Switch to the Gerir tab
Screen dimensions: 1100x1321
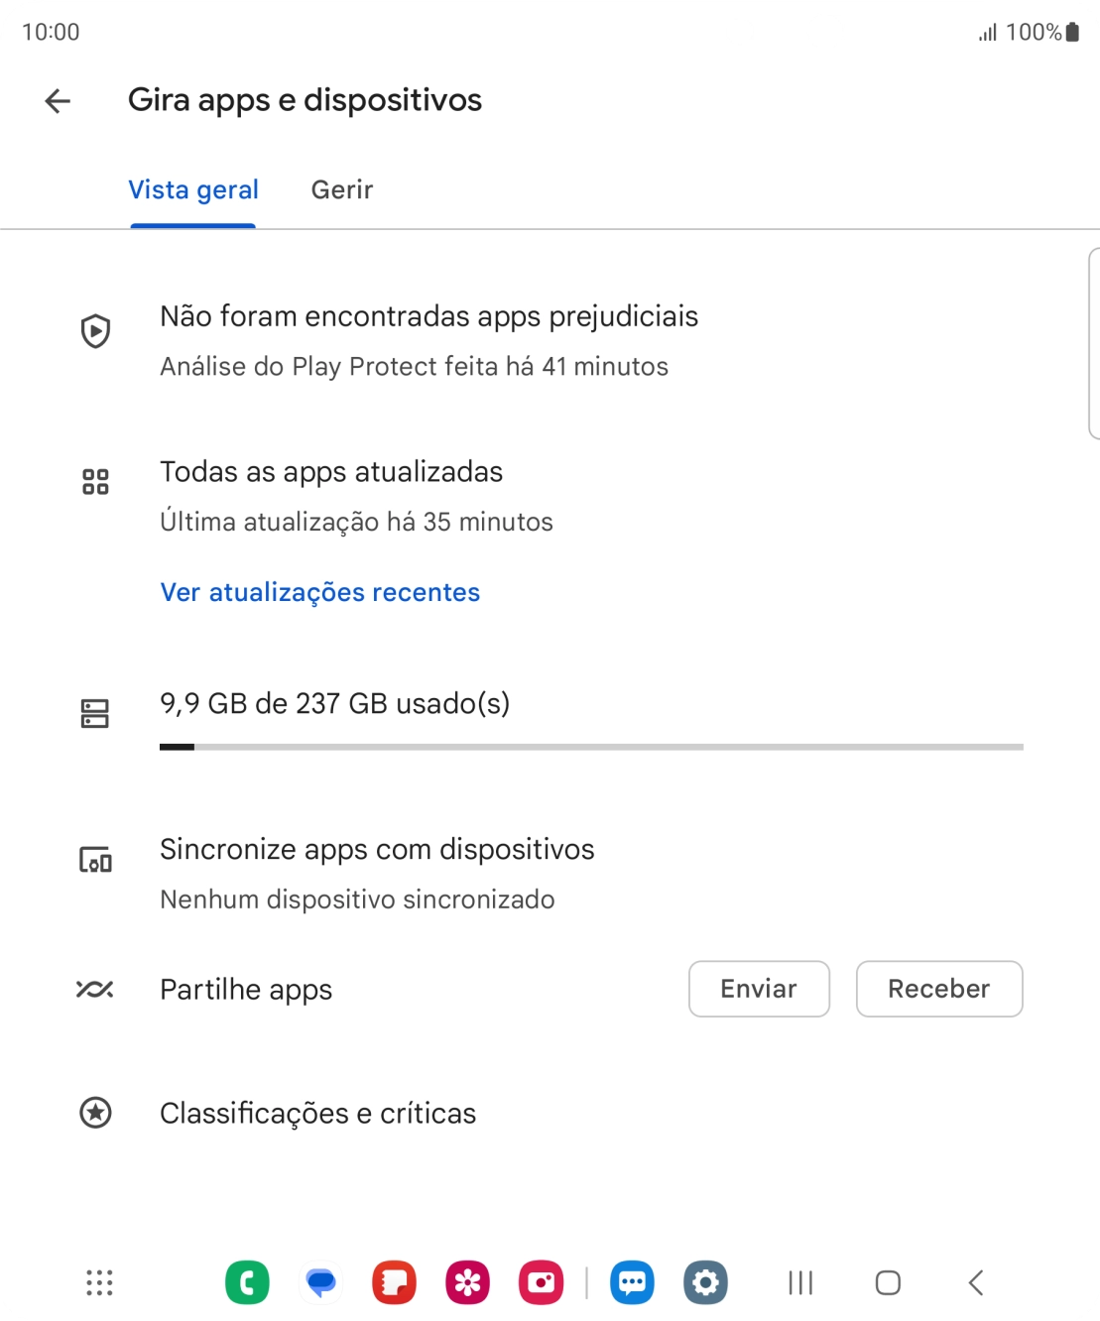(341, 189)
